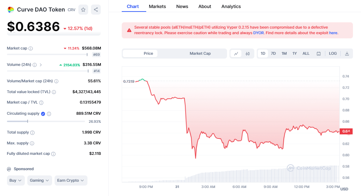Switch to the Markets tab
361x196 pixels.
pos(157,6)
